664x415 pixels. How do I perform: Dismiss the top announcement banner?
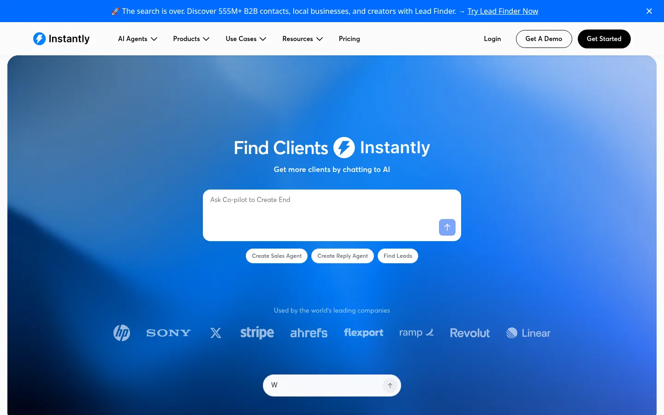[649, 11]
